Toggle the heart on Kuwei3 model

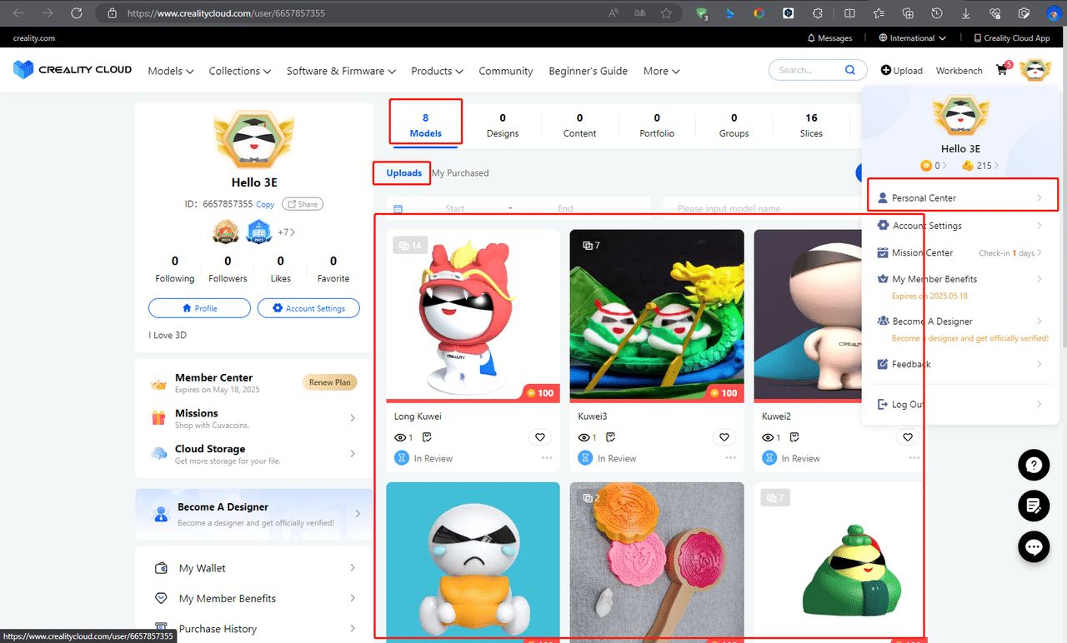tap(724, 437)
